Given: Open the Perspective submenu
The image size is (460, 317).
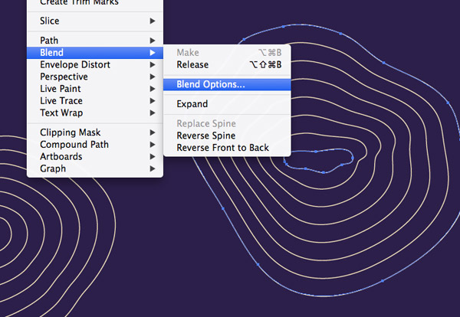Looking at the screenshot, I should 64,77.
